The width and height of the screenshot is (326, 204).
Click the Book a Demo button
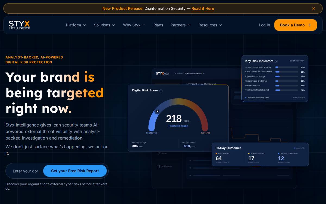coord(296,25)
